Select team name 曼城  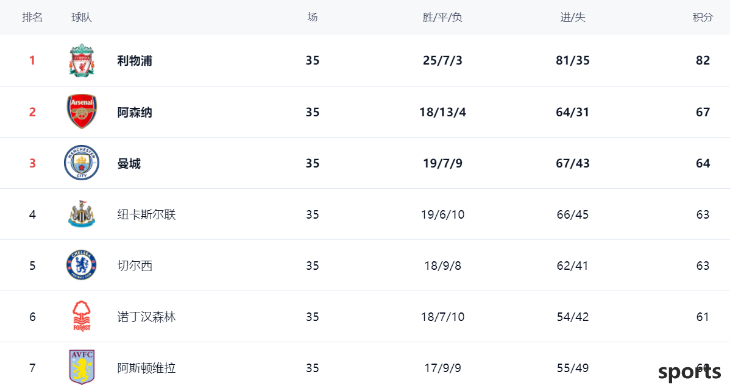pyautogui.click(x=129, y=163)
